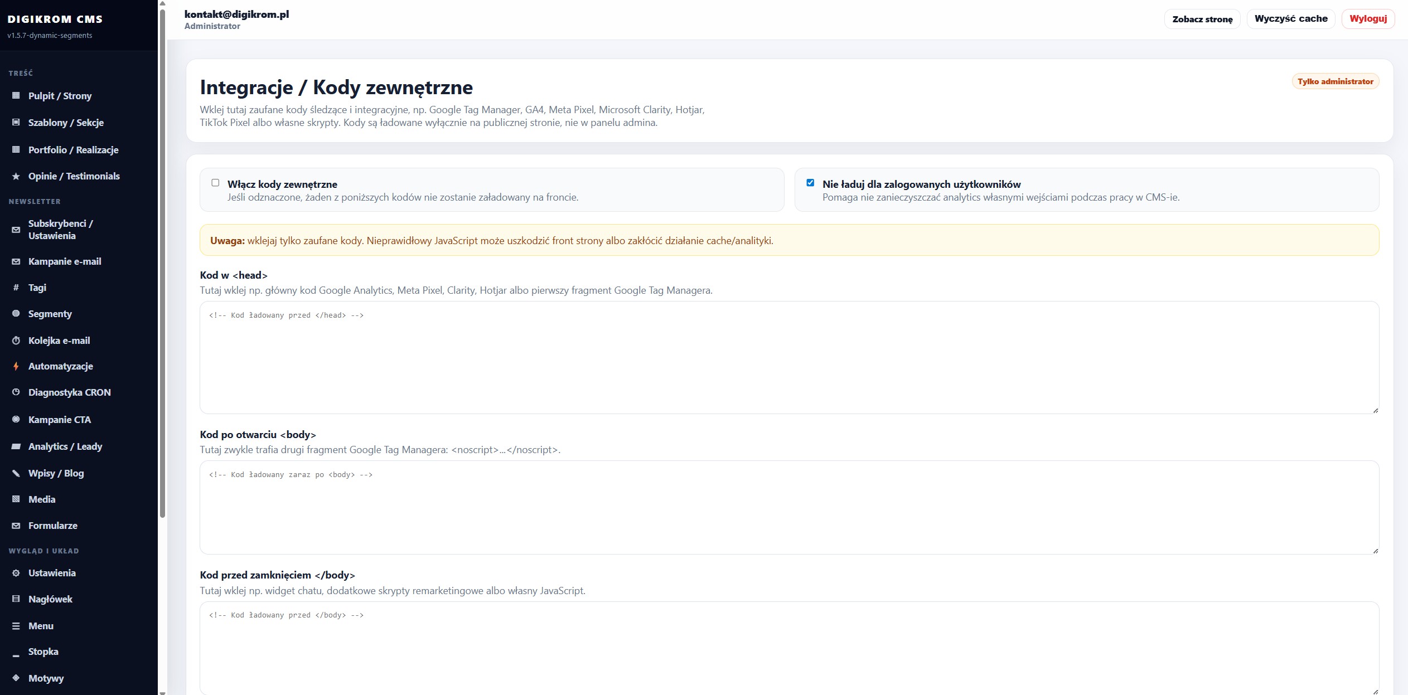
Task: Click the timer icon for Kolejka e-mail
Action: coord(16,341)
